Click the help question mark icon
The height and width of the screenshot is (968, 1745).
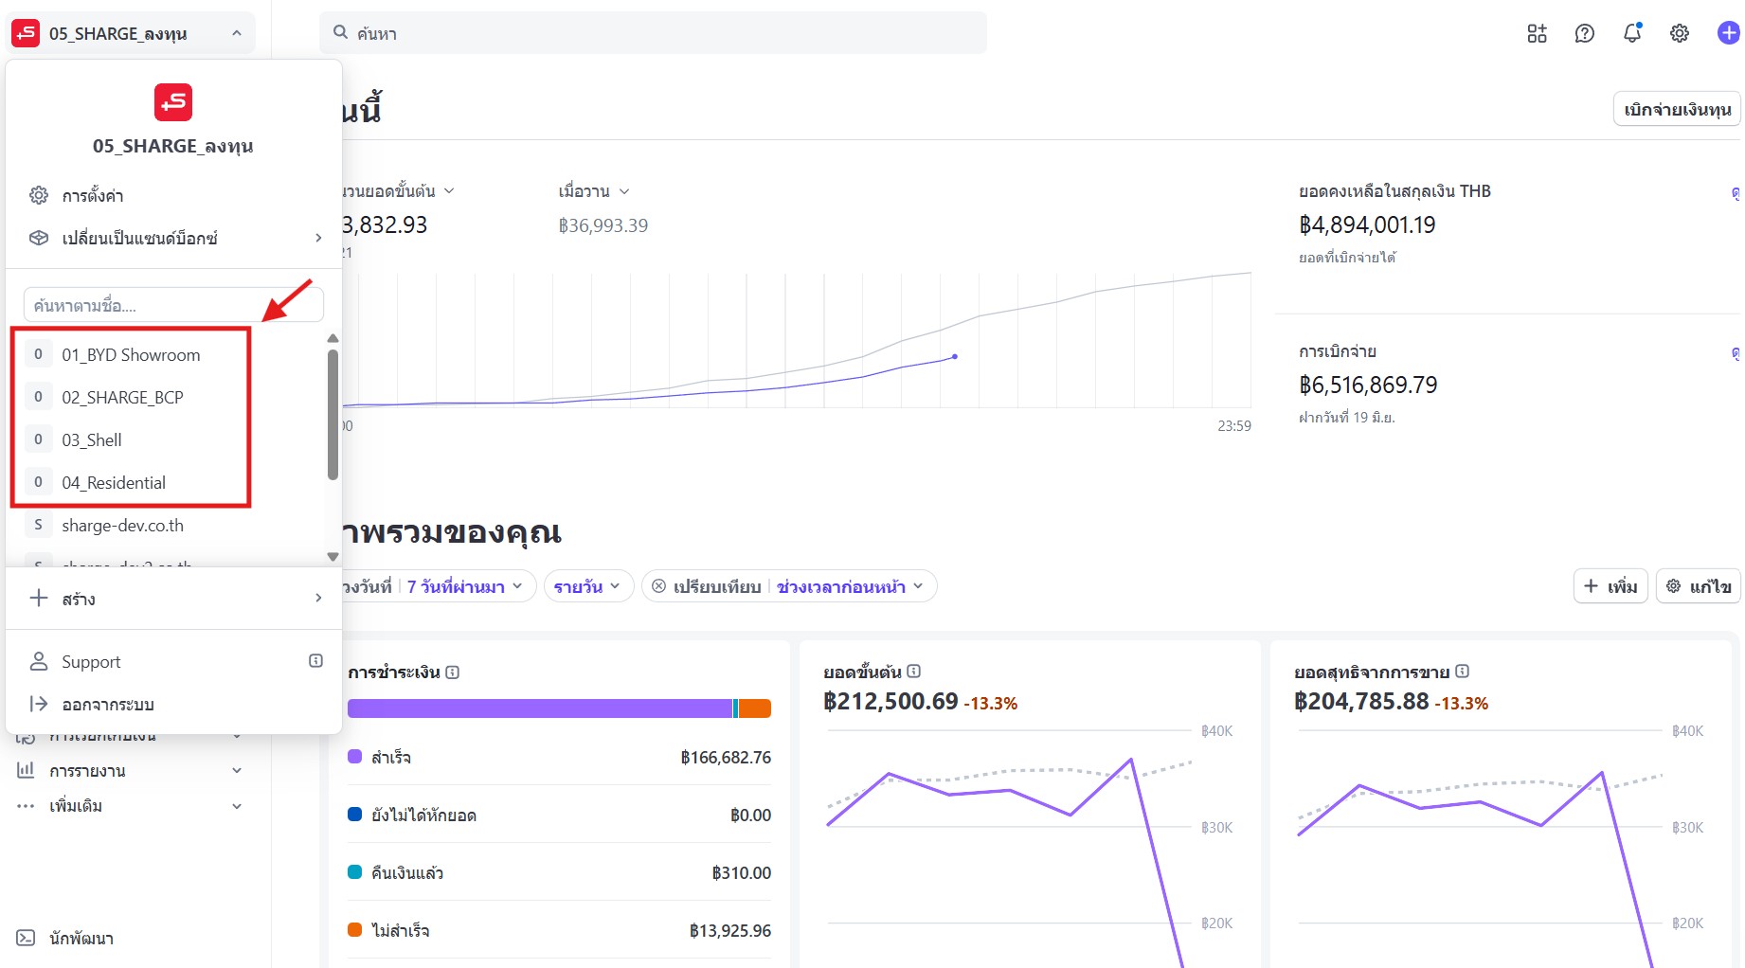pos(1584,34)
